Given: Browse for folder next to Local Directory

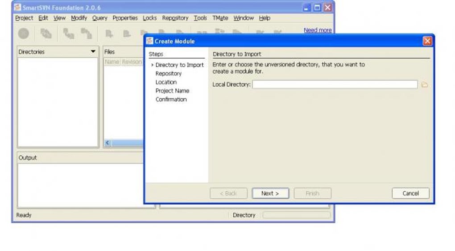Looking at the screenshot, I should click(x=425, y=85).
